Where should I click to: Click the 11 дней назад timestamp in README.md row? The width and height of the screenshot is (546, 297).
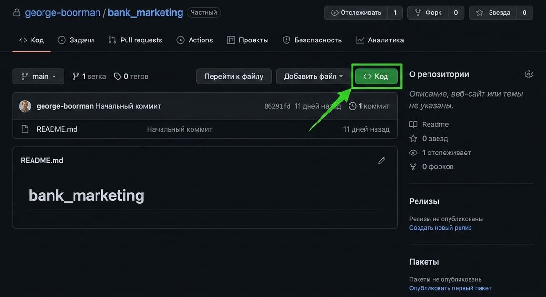tap(366, 129)
